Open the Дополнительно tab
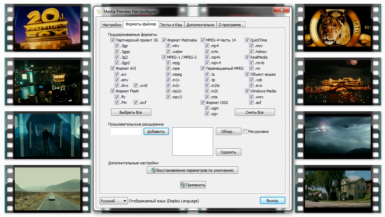 point(200,25)
